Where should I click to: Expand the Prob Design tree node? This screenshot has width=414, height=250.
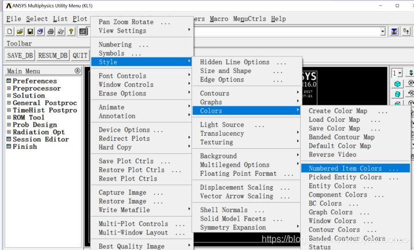tap(9, 125)
